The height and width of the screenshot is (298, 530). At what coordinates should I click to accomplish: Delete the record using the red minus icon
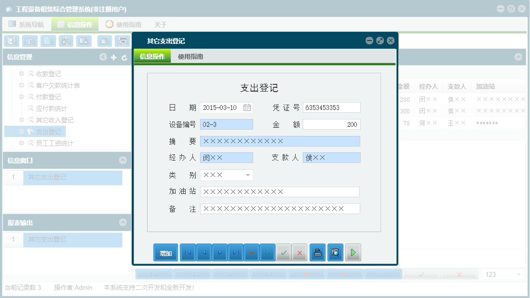(251, 252)
